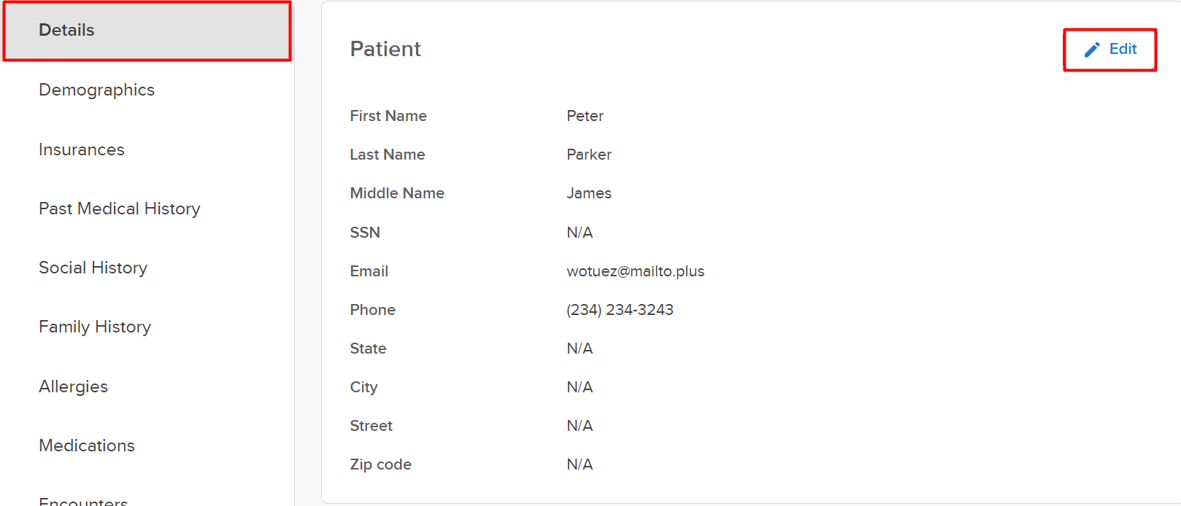Click the first name value Peter
The width and height of the screenshot is (1181, 506).
(585, 116)
